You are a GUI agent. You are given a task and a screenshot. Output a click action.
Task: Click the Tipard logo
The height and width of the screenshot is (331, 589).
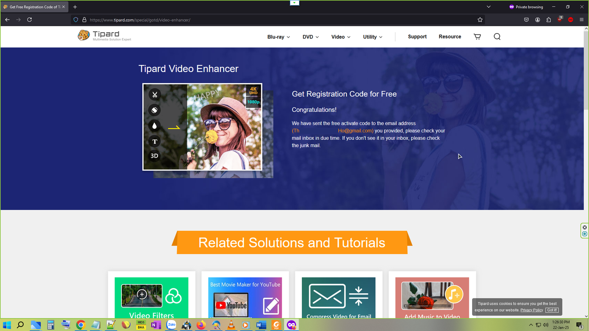tap(105, 36)
